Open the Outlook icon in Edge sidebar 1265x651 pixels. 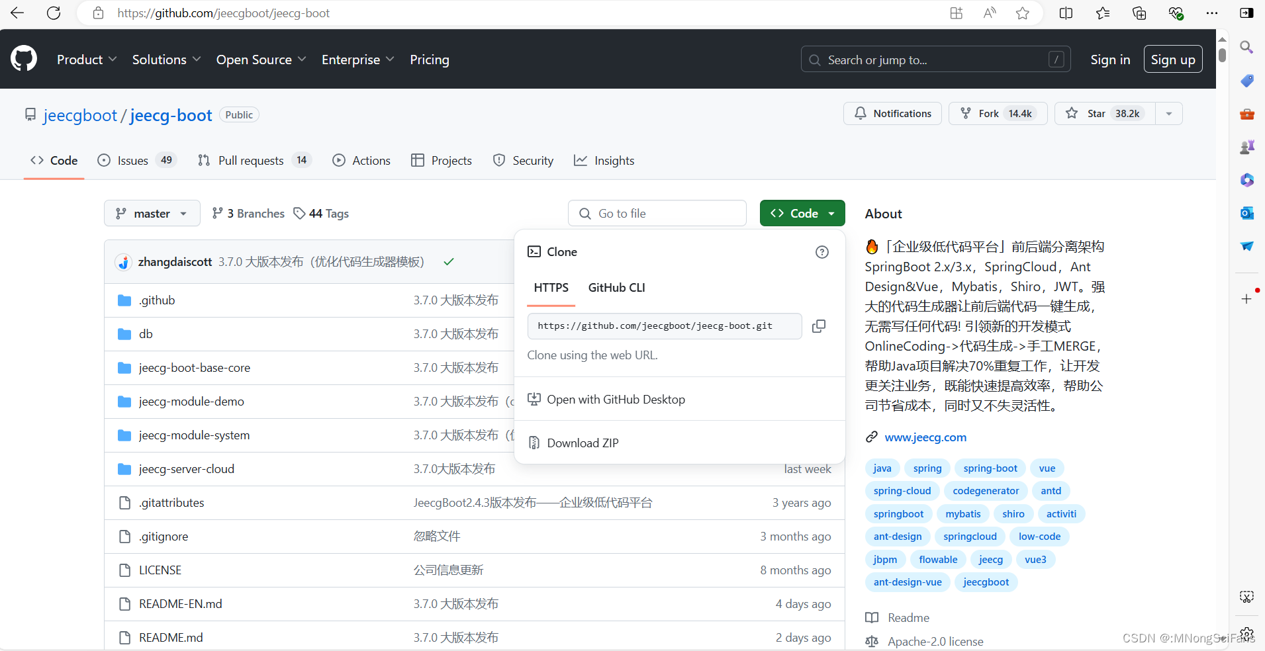click(1247, 213)
